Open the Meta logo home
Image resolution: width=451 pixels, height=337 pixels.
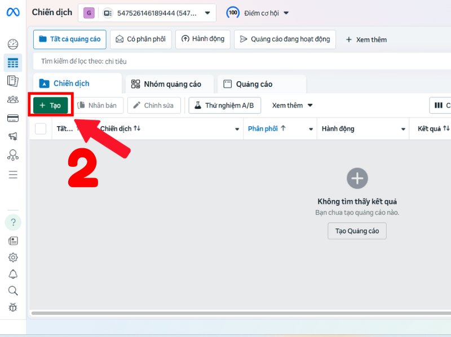(x=13, y=12)
